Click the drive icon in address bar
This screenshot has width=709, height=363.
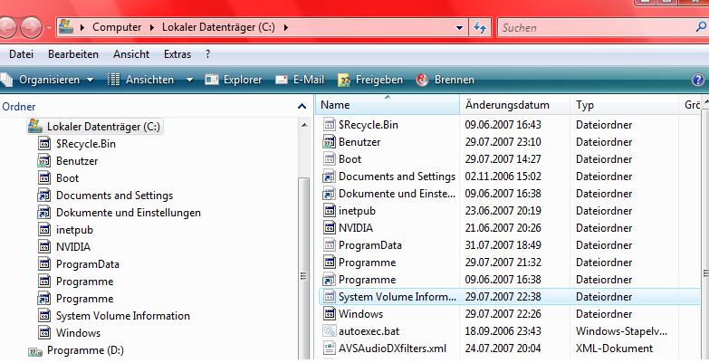(66, 26)
